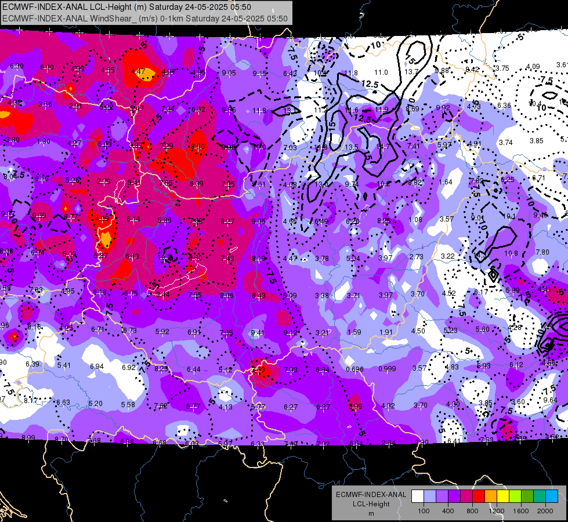Click the wind shear value 6.00
Screen dimensions: 568x522
(47, 67)
